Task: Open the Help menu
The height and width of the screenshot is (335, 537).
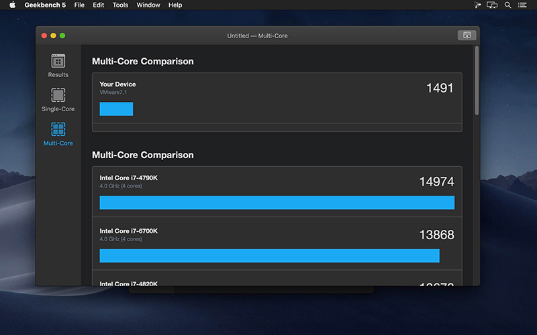Action: click(175, 5)
